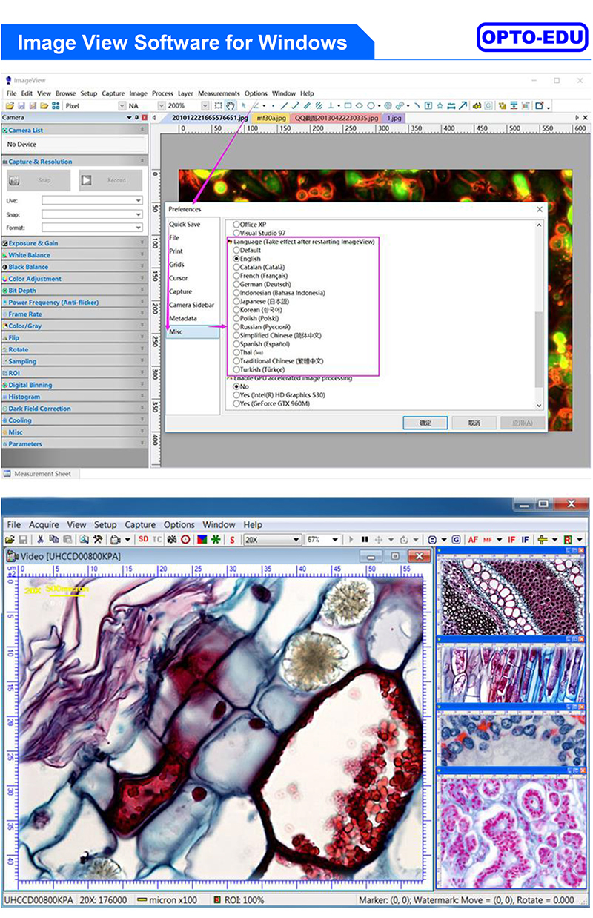
Task: Click the scissors cut icon
Action: 41,539
